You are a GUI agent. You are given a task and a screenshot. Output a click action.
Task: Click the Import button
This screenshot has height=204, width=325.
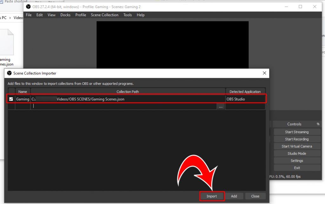tap(212, 196)
